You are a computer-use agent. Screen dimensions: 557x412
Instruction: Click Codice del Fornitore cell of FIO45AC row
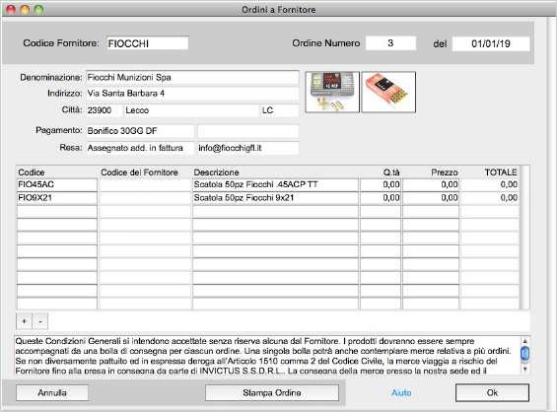click(x=145, y=184)
